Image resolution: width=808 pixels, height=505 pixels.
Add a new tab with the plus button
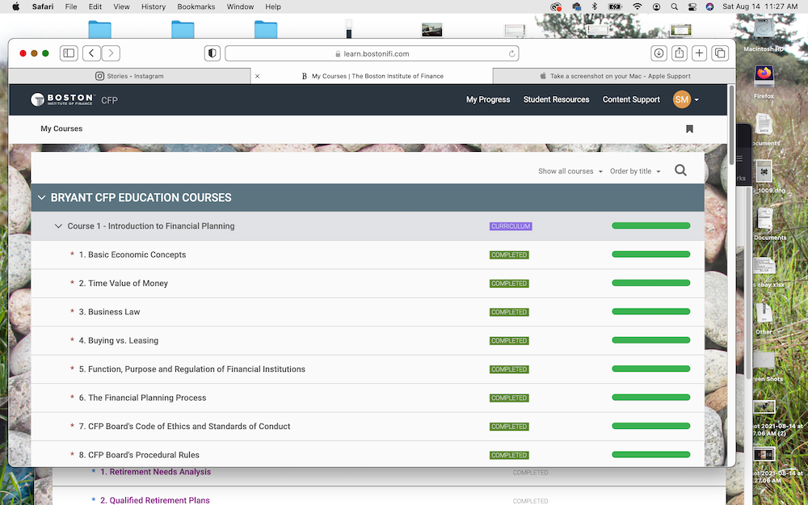click(x=699, y=53)
